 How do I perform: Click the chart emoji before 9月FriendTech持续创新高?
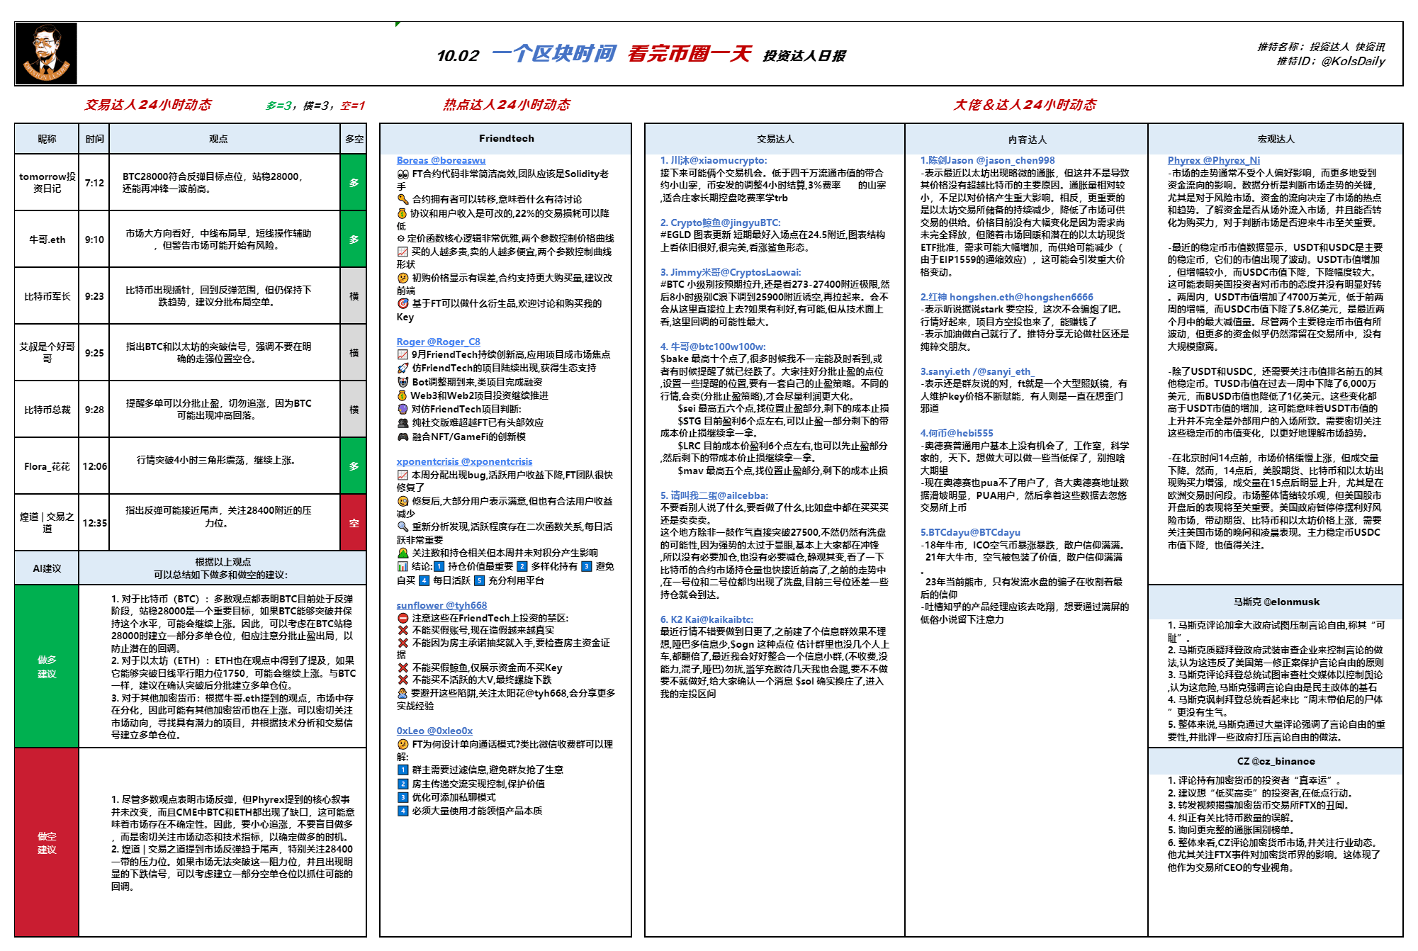(403, 354)
